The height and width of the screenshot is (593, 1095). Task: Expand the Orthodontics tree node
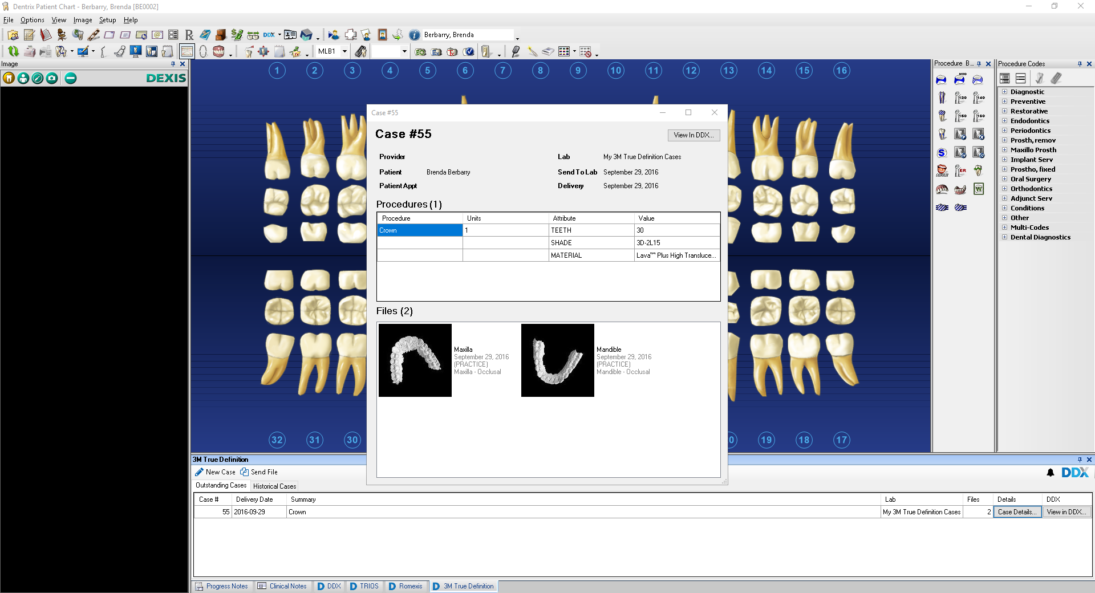point(1004,189)
